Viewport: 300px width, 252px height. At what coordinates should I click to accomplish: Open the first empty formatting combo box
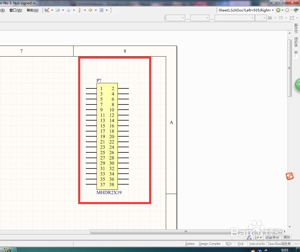[x=175, y=18]
